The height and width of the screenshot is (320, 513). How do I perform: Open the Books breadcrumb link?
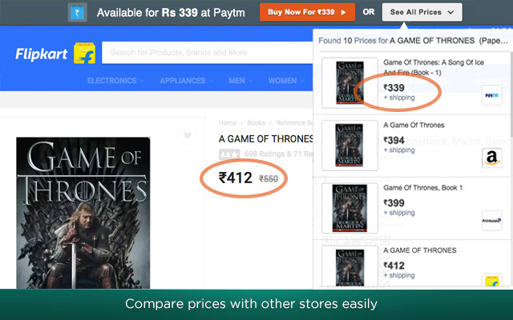pyautogui.click(x=256, y=123)
